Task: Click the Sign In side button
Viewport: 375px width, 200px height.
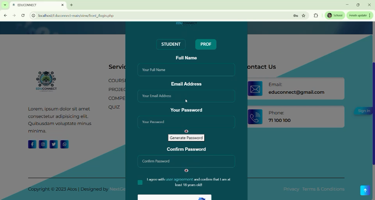Action: click(363, 111)
